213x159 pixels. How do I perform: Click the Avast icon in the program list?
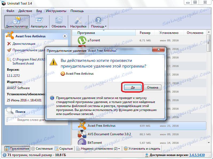click(82, 125)
